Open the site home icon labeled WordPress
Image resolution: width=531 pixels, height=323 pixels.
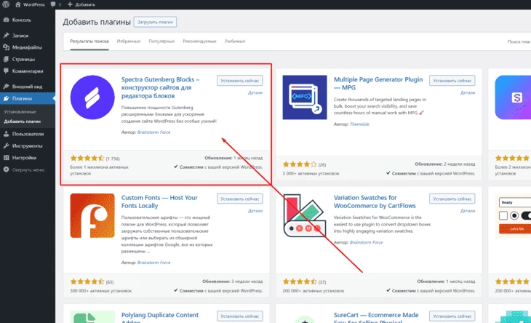coord(30,4)
